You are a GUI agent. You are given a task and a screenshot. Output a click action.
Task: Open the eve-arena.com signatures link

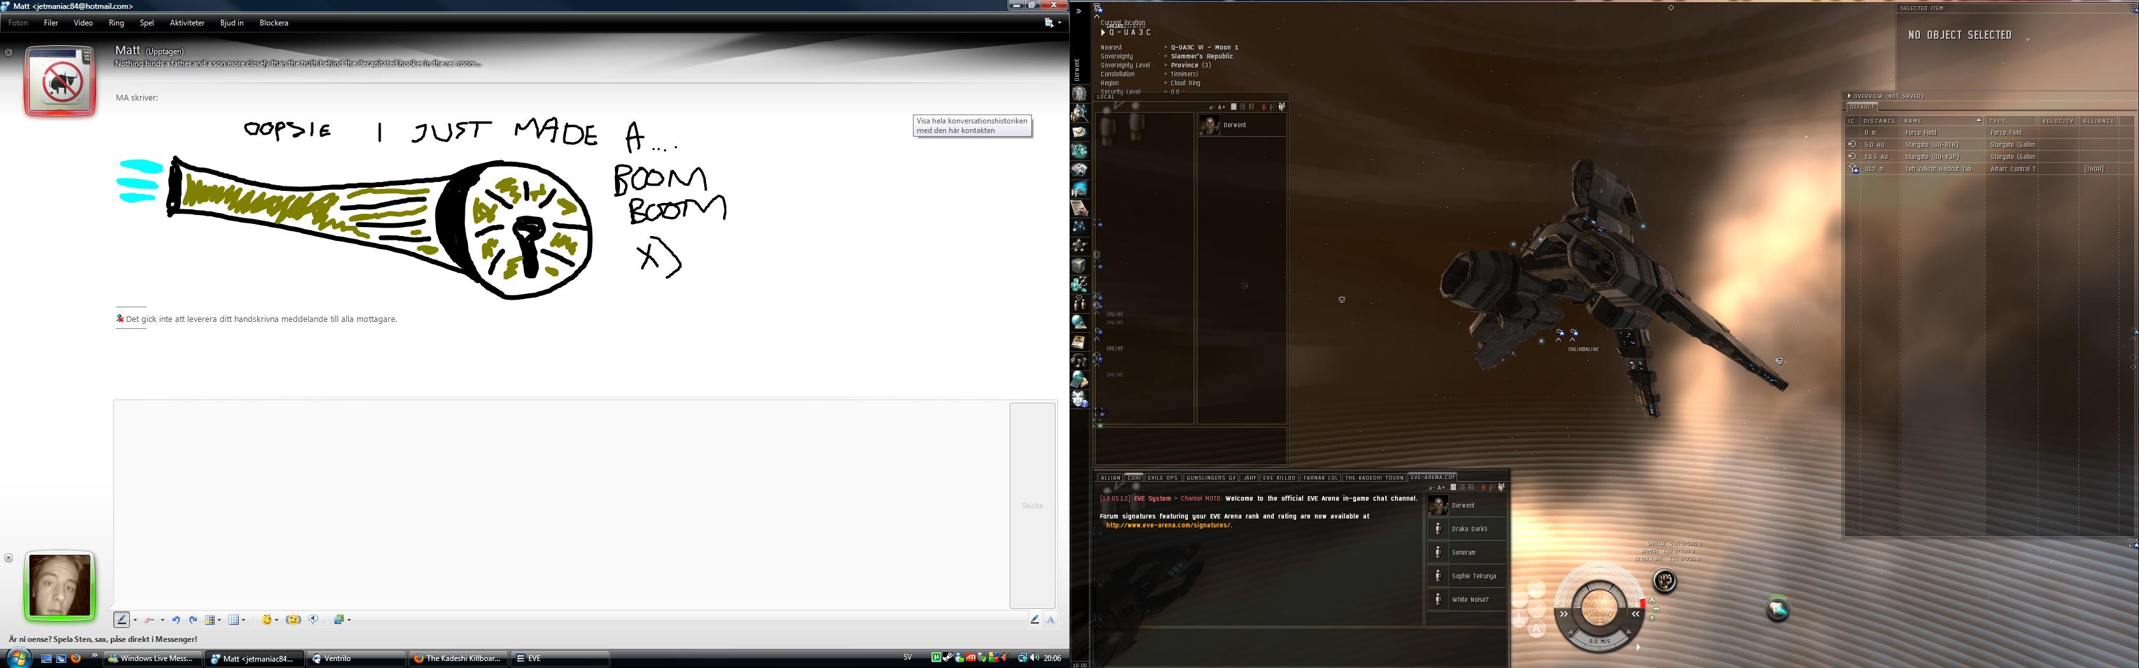pyautogui.click(x=1168, y=525)
